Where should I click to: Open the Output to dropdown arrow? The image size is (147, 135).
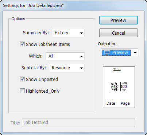click(135, 53)
